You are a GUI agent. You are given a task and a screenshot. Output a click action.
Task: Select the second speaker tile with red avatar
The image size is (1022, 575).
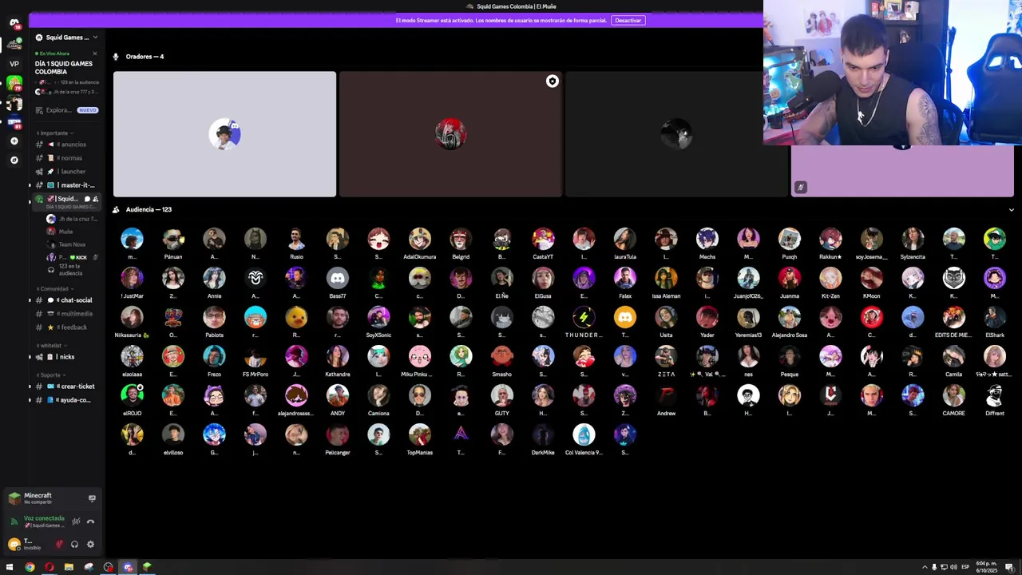click(x=450, y=134)
